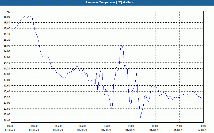Select the y-axis value '13,40'
The width and height of the screenshot is (214, 133).
pyautogui.click(x=7, y=92)
